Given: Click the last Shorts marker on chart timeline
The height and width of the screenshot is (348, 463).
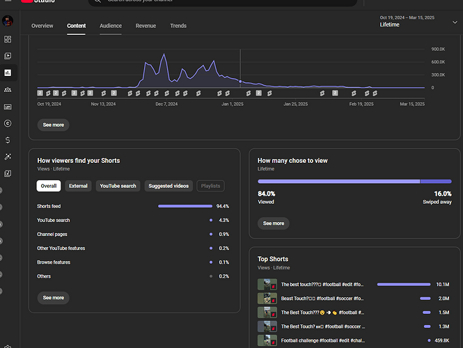Looking at the screenshot, I should tap(375, 93).
